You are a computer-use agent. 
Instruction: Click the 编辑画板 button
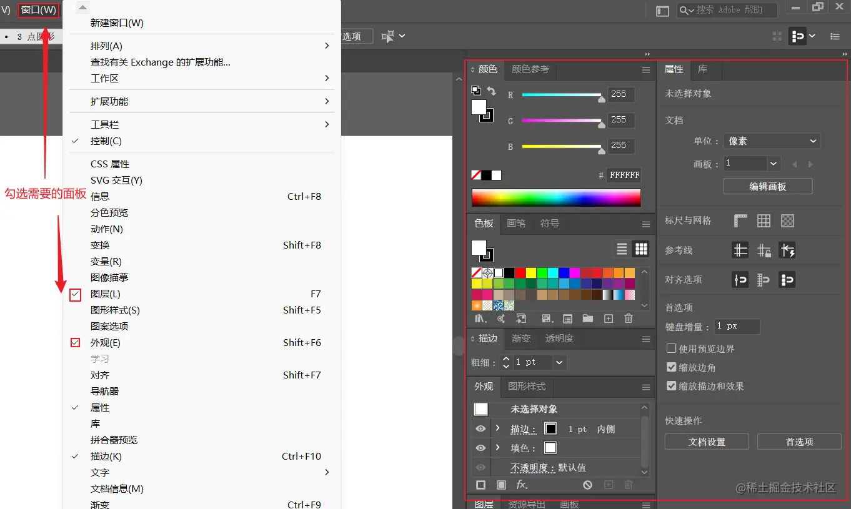point(768,187)
